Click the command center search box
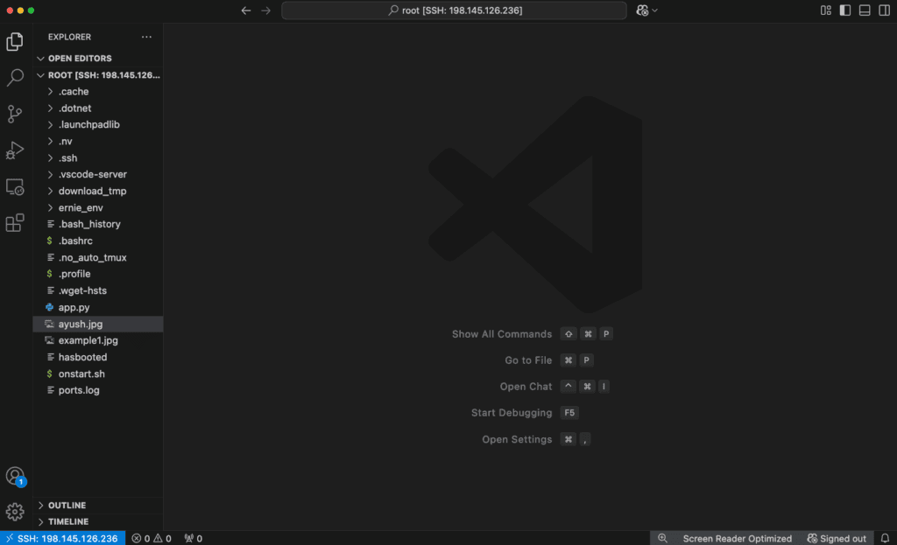This screenshot has height=545, width=897. click(455, 10)
